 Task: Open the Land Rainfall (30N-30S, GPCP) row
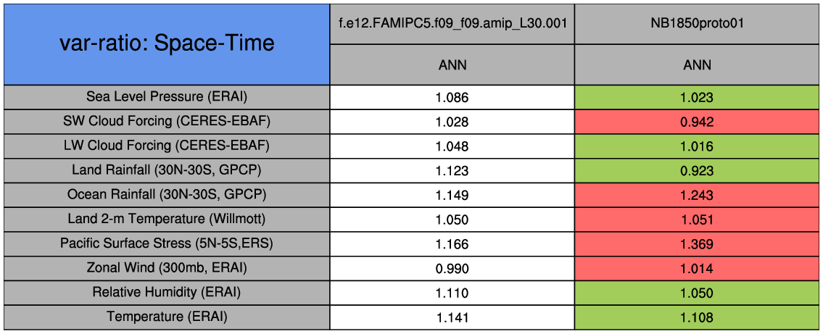(167, 170)
